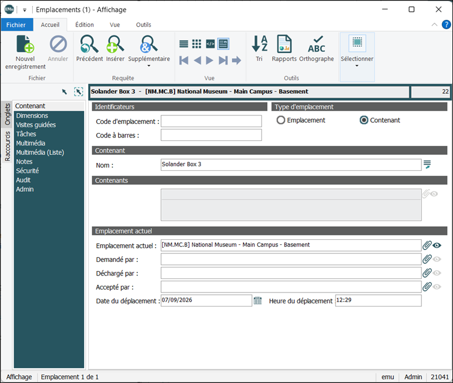The height and width of the screenshot is (383, 453).
Task: Switch to list view icon
Action: [184, 44]
